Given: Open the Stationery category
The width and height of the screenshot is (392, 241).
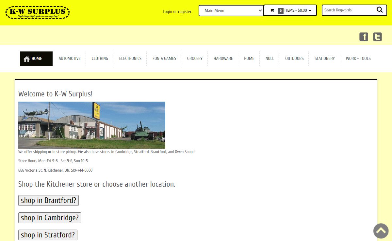Looking at the screenshot, I should click(325, 59).
